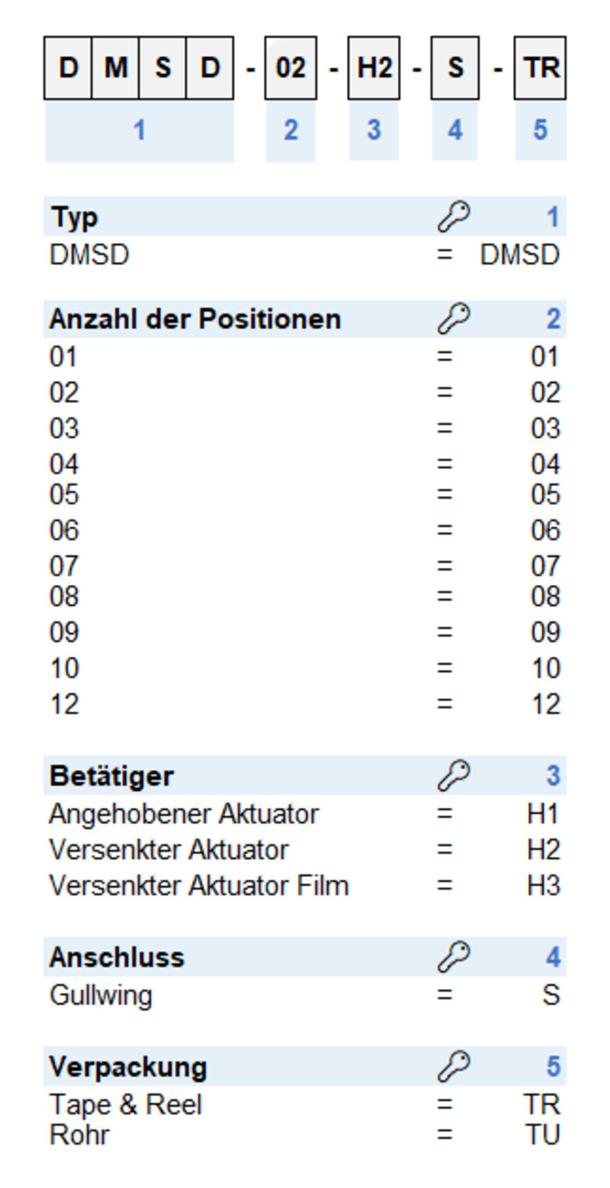Screen dimensions: 610x1188
Task: Click the key icon in Anschluss header
Action: point(453,958)
